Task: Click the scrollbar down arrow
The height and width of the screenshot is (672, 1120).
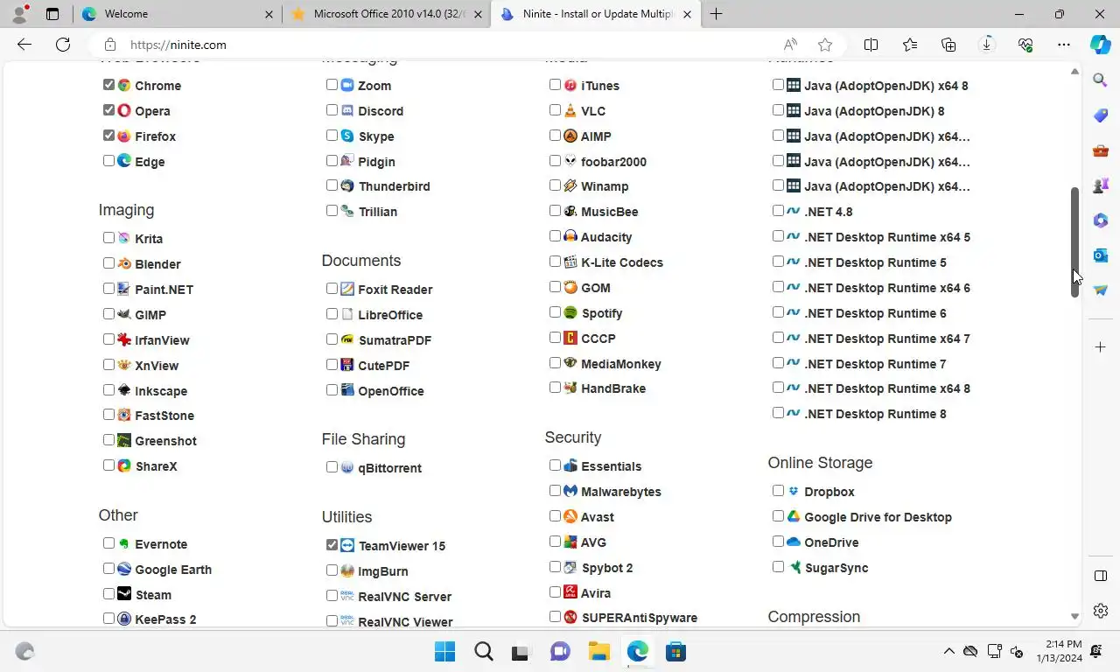Action: (x=1075, y=617)
